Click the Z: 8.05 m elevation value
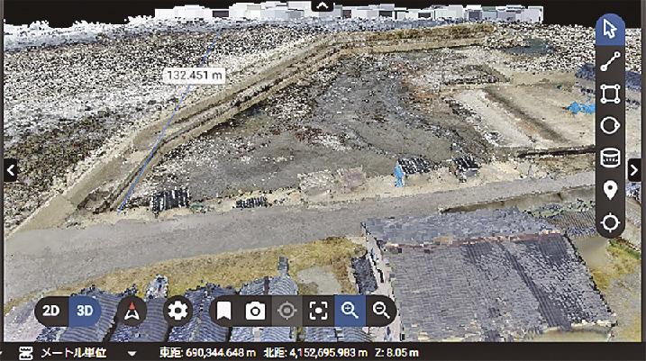The height and width of the screenshot is (361, 646). coord(396,353)
